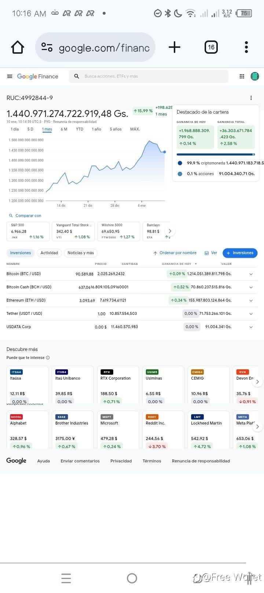Open the Ganancia de hoy sort dropdown arrow
Viewport: 264px width, 593px height.
pos(196,264)
